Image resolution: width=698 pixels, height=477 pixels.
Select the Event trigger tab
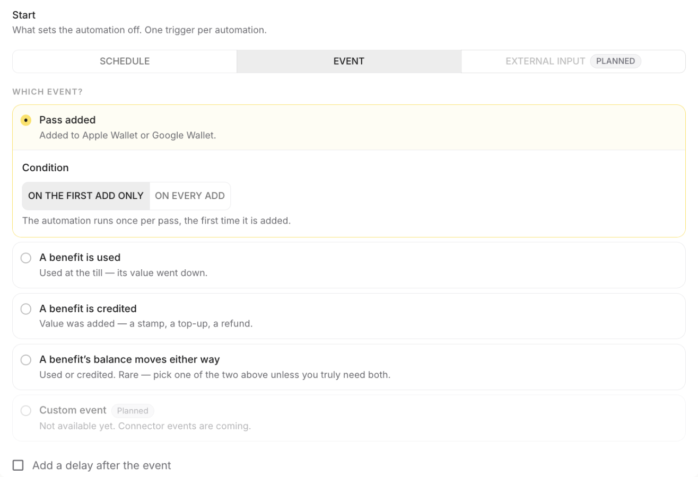[349, 61]
